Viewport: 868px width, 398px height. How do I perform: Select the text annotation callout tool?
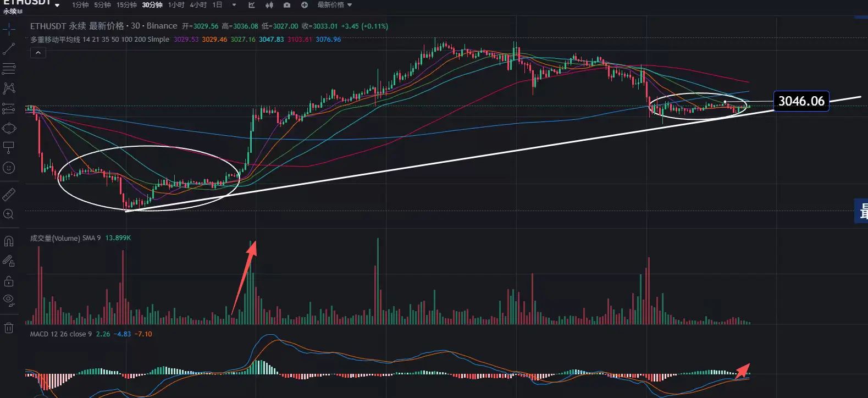pyautogui.click(x=9, y=148)
